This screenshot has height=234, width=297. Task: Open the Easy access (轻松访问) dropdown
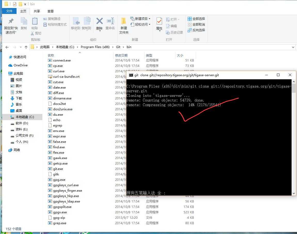pos(150,25)
